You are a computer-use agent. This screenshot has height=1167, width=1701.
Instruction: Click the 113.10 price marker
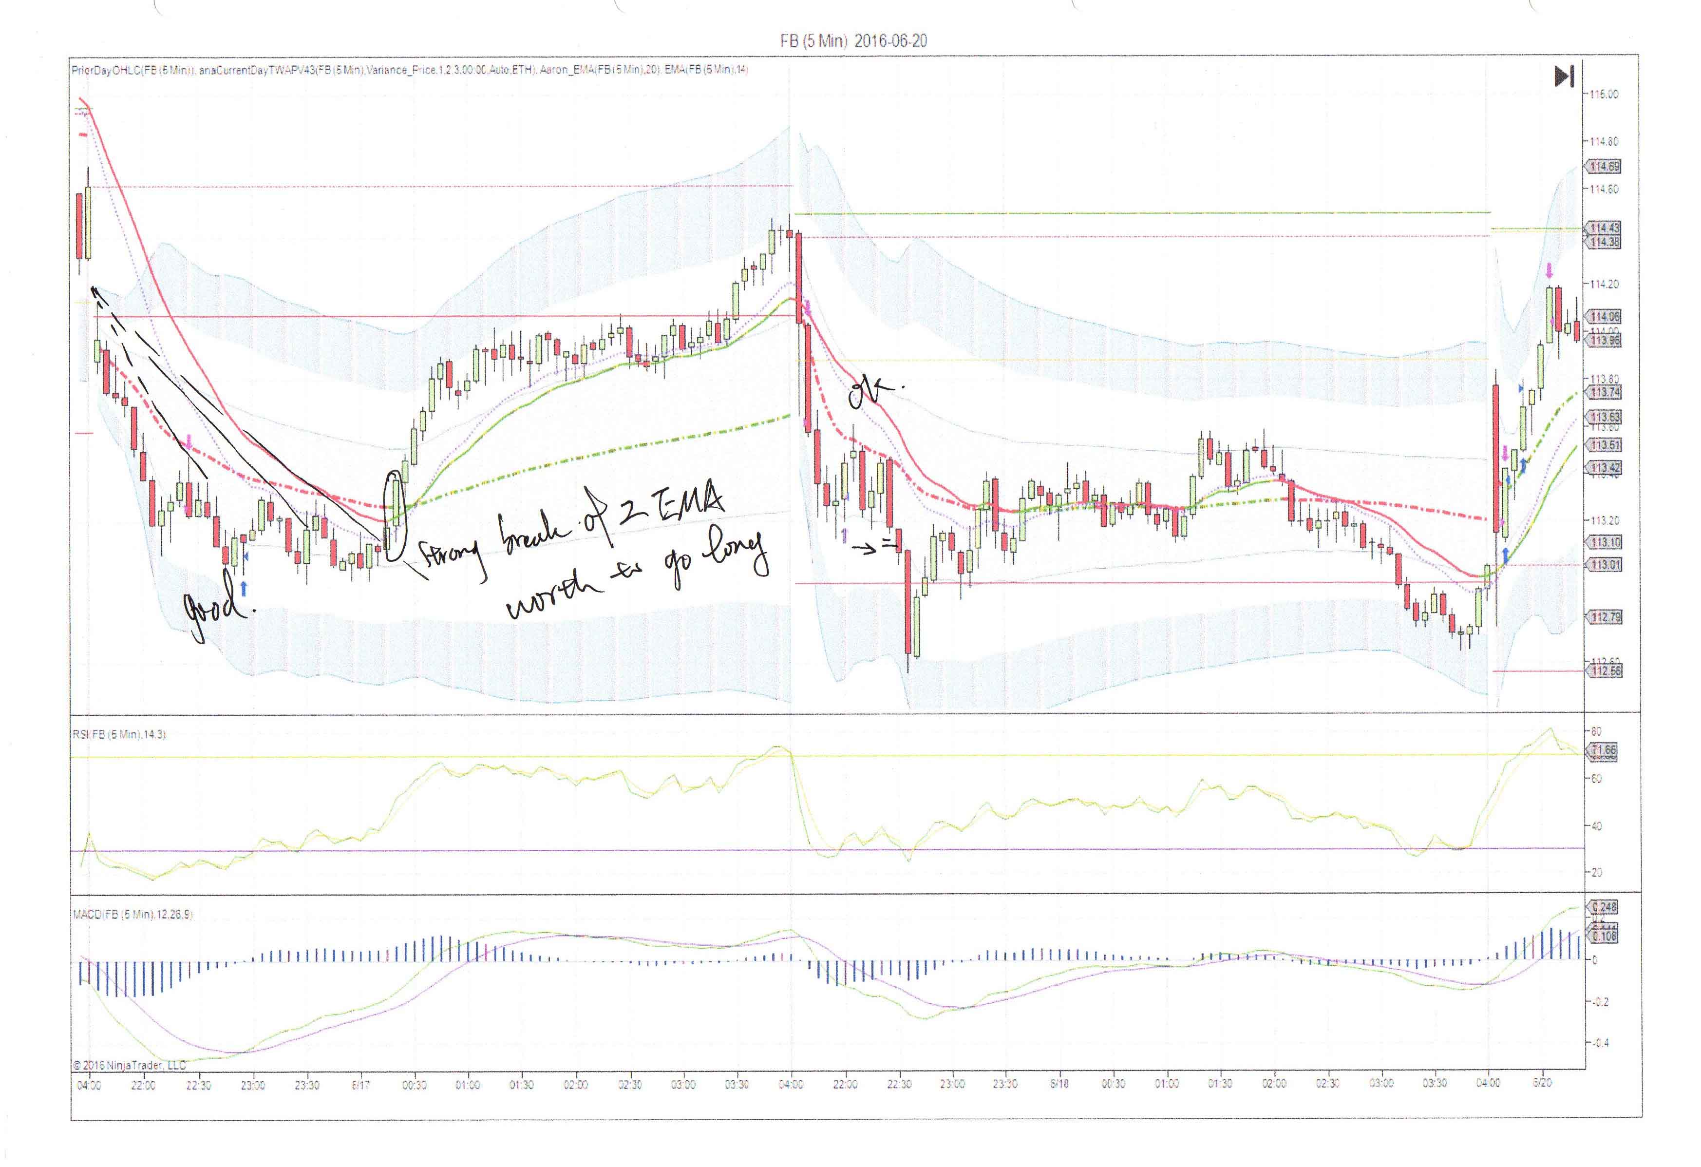1604,542
